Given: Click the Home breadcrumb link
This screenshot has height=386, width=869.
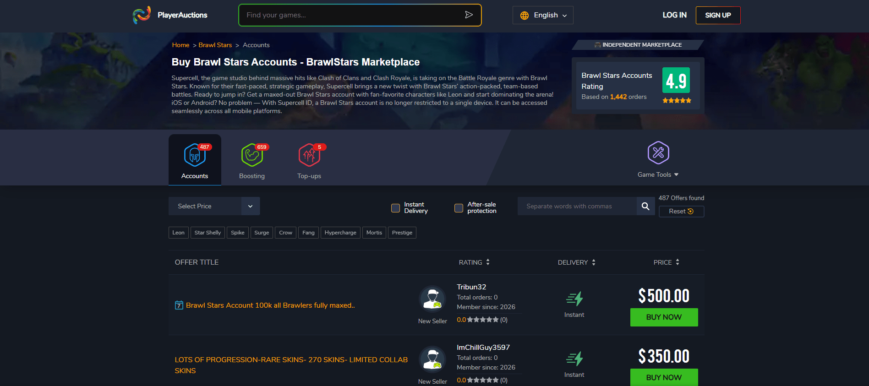Looking at the screenshot, I should coord(180,45).
